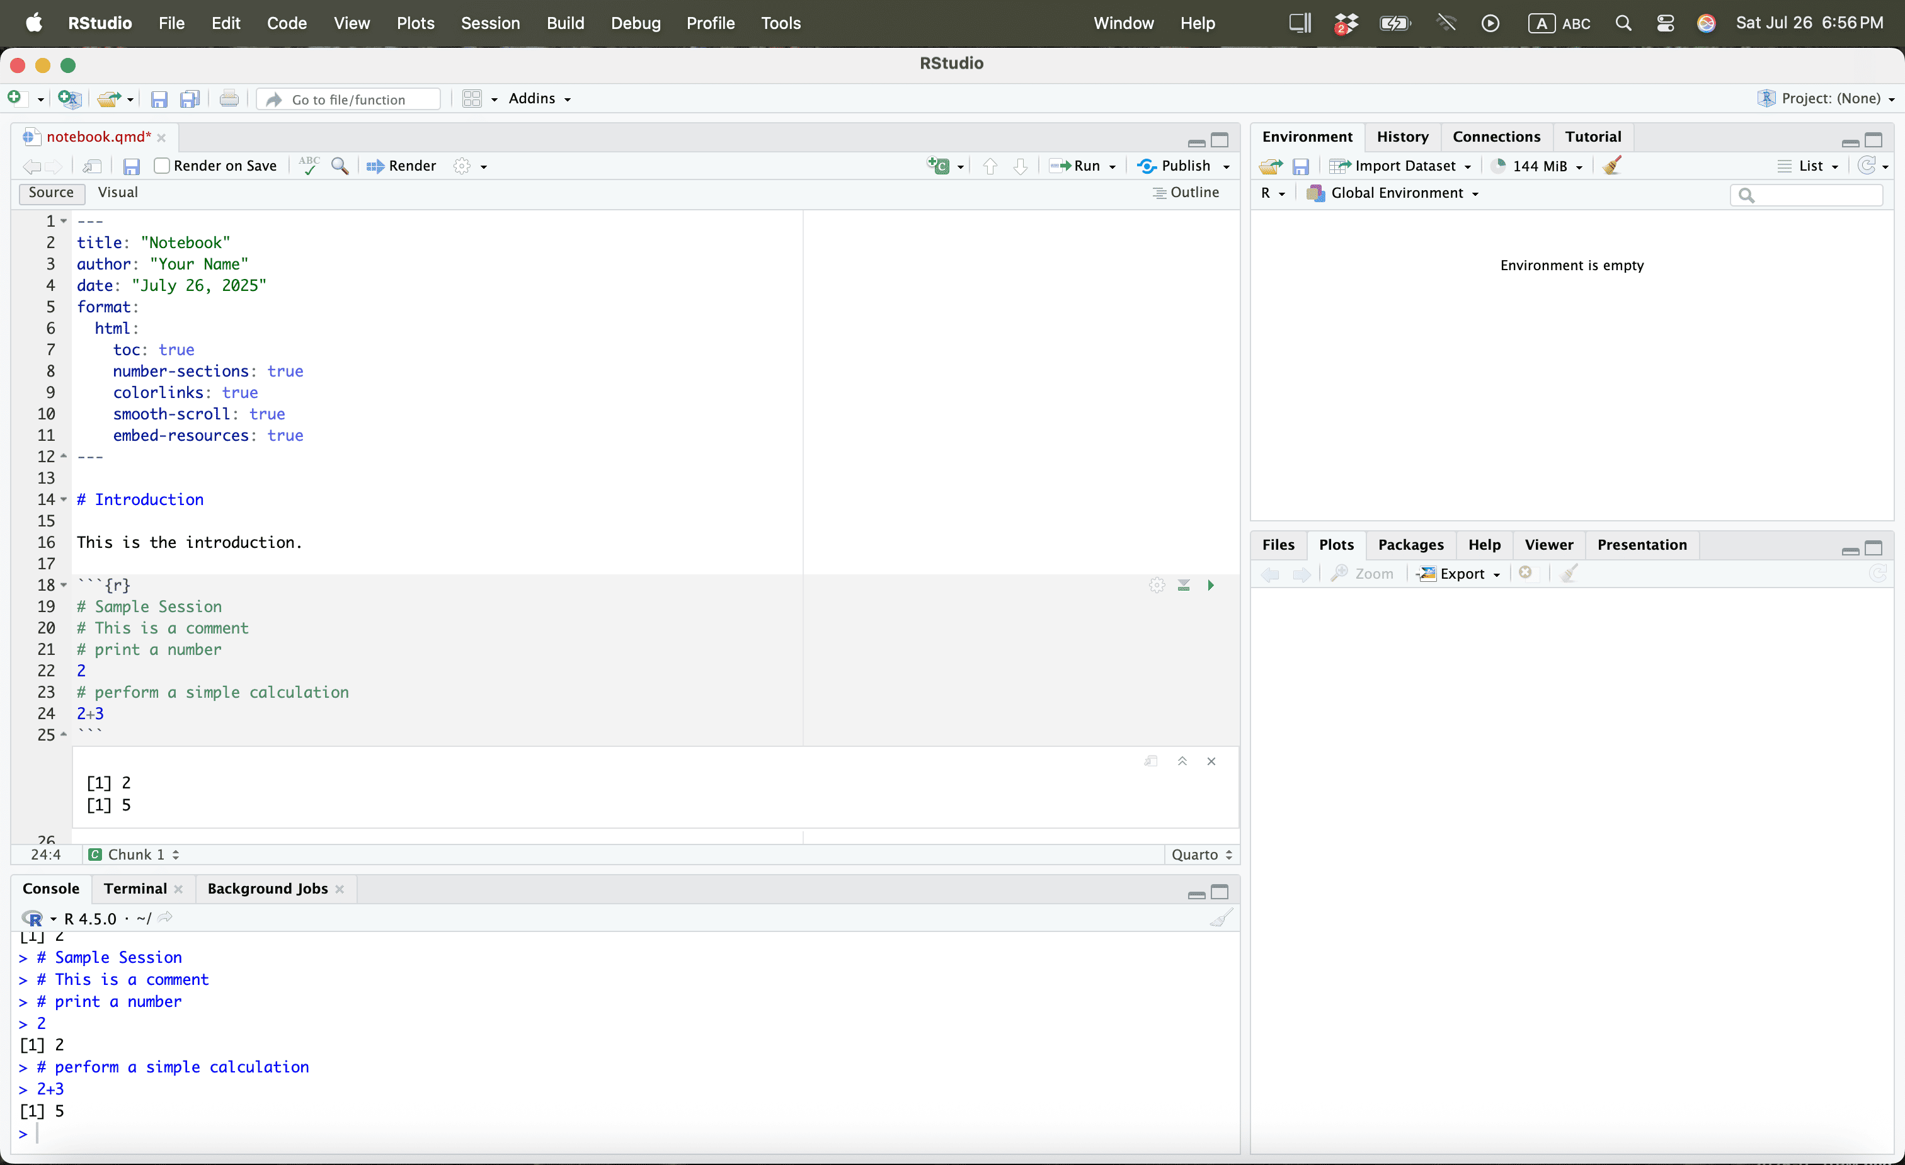The width and height of the screenshot is (1905, 1165).
Task: Run current chunk with green play icon
Action: (1211, 585)
